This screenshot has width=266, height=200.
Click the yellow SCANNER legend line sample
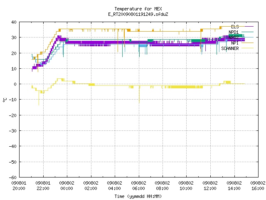(247, 48)
